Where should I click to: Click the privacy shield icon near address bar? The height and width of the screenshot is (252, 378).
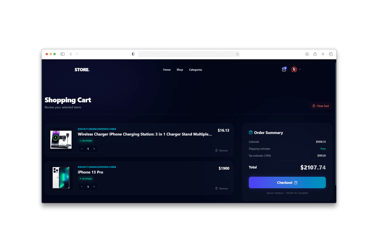click(133, 54)
